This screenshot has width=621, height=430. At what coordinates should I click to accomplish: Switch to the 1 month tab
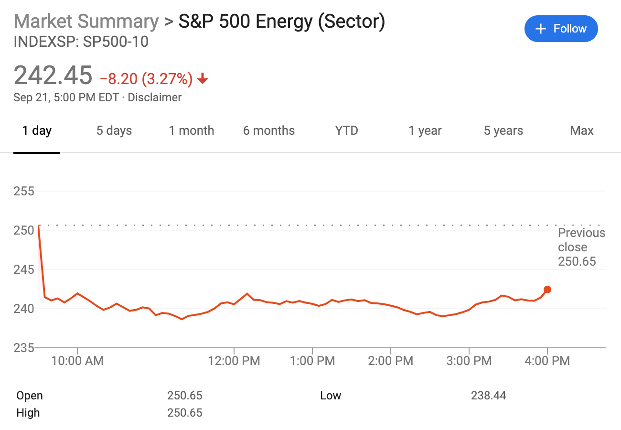click(192, 131)
